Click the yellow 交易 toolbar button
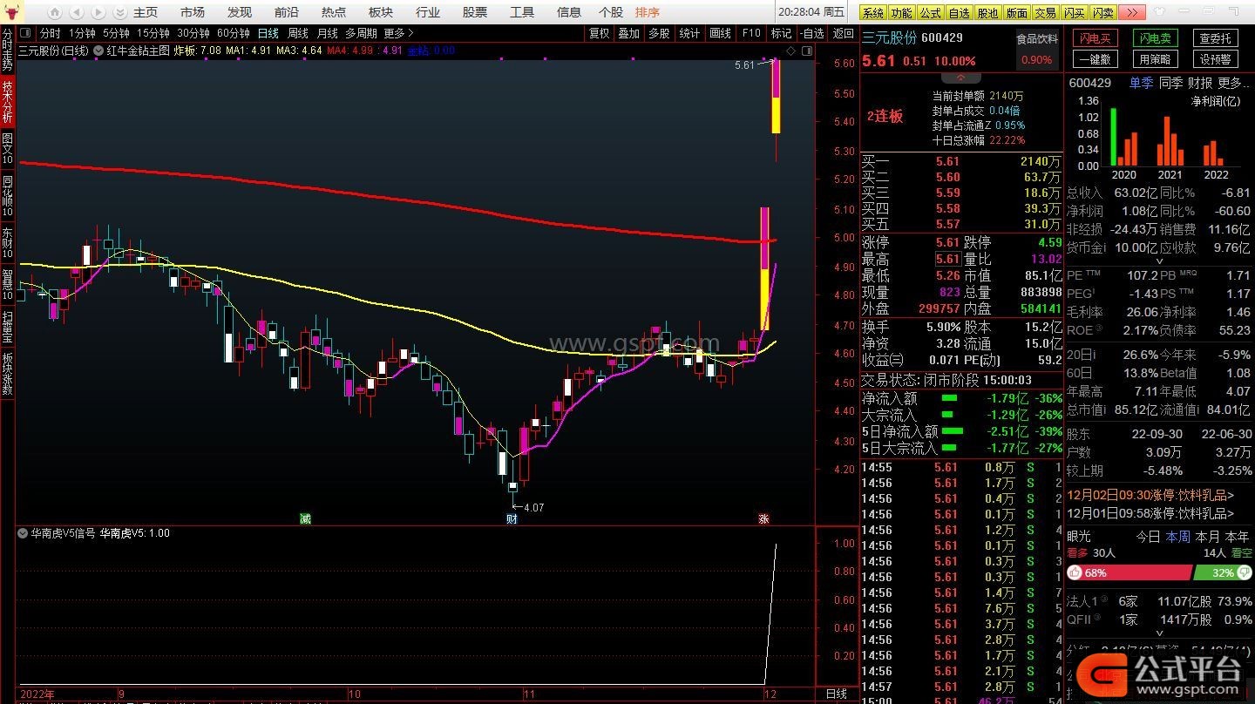Image resolution: width=1255 pixels, height=704 pixels. pos(1045,12)
